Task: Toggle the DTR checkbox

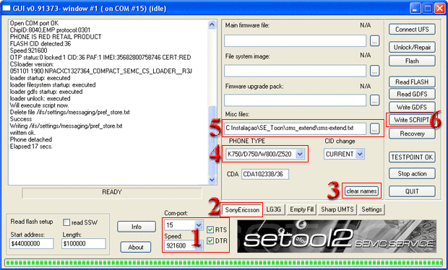Action: point(210,241)
